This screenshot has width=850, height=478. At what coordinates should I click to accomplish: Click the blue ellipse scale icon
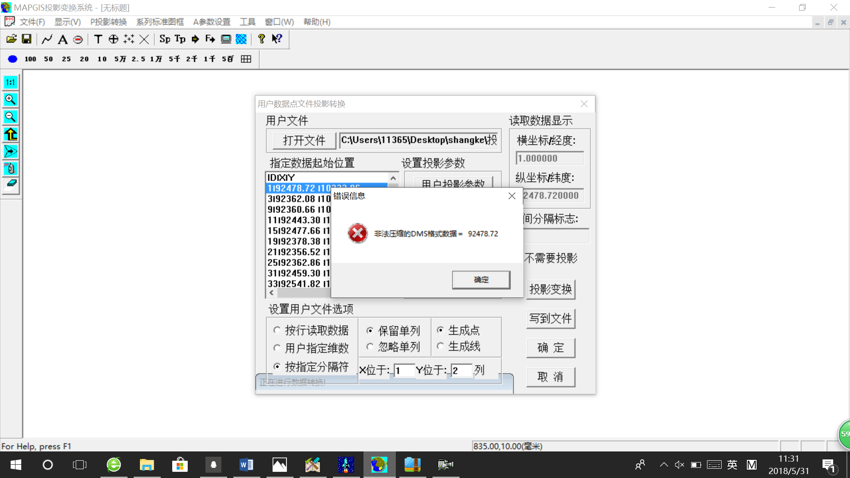click(x=12, y=59)
